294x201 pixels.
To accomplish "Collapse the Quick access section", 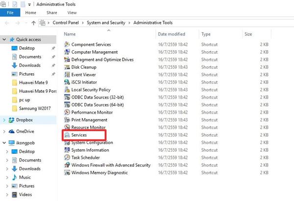I will (4, 40).
